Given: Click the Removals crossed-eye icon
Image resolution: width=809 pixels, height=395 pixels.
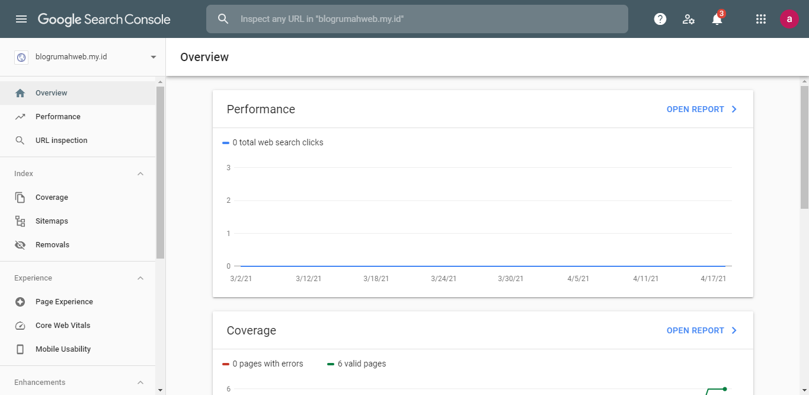Looking at the screenshot, I should (x=20, y=245).
